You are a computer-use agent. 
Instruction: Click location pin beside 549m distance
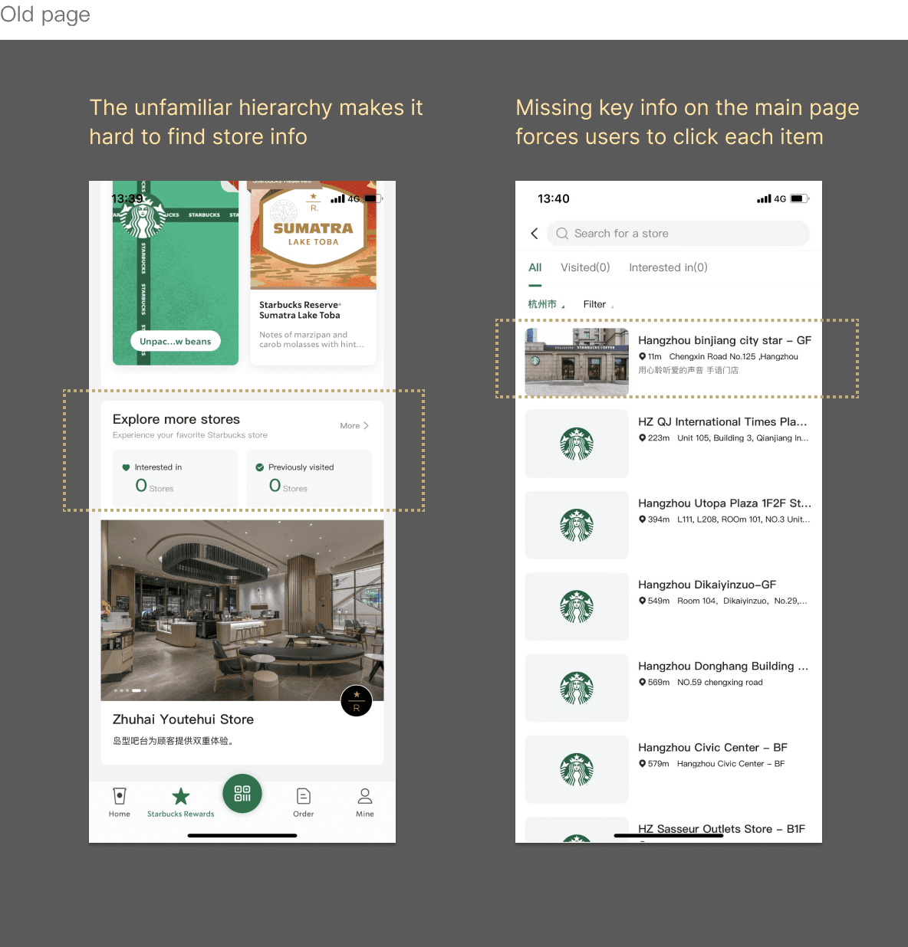[x=643, y=601]
